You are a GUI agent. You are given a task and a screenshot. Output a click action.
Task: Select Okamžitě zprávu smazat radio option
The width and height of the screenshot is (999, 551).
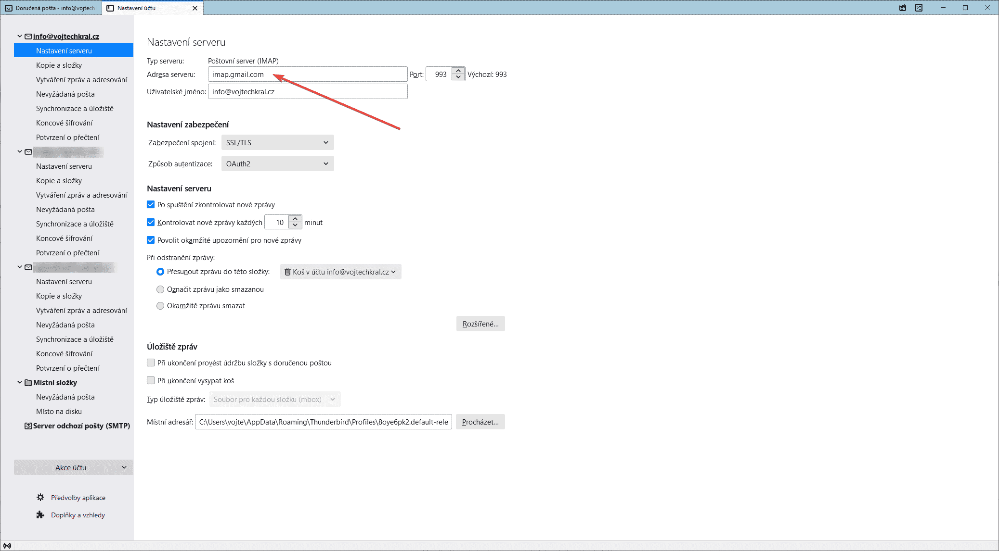[x=160, y=306]
